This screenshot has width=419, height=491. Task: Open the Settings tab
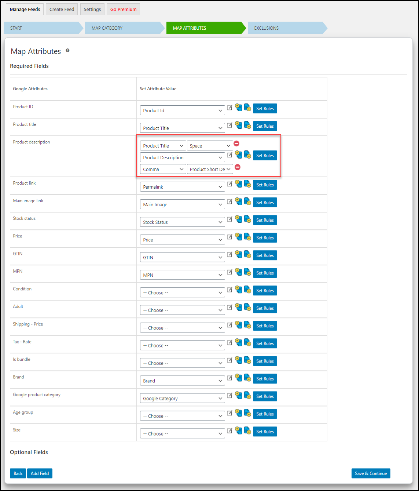(92, 9)
